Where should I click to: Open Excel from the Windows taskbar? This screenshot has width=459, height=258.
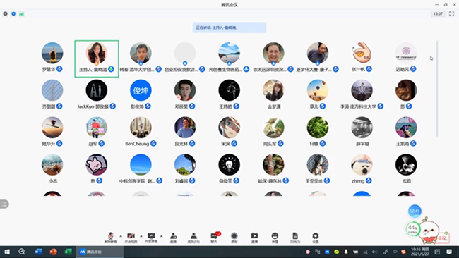point(68,252)
